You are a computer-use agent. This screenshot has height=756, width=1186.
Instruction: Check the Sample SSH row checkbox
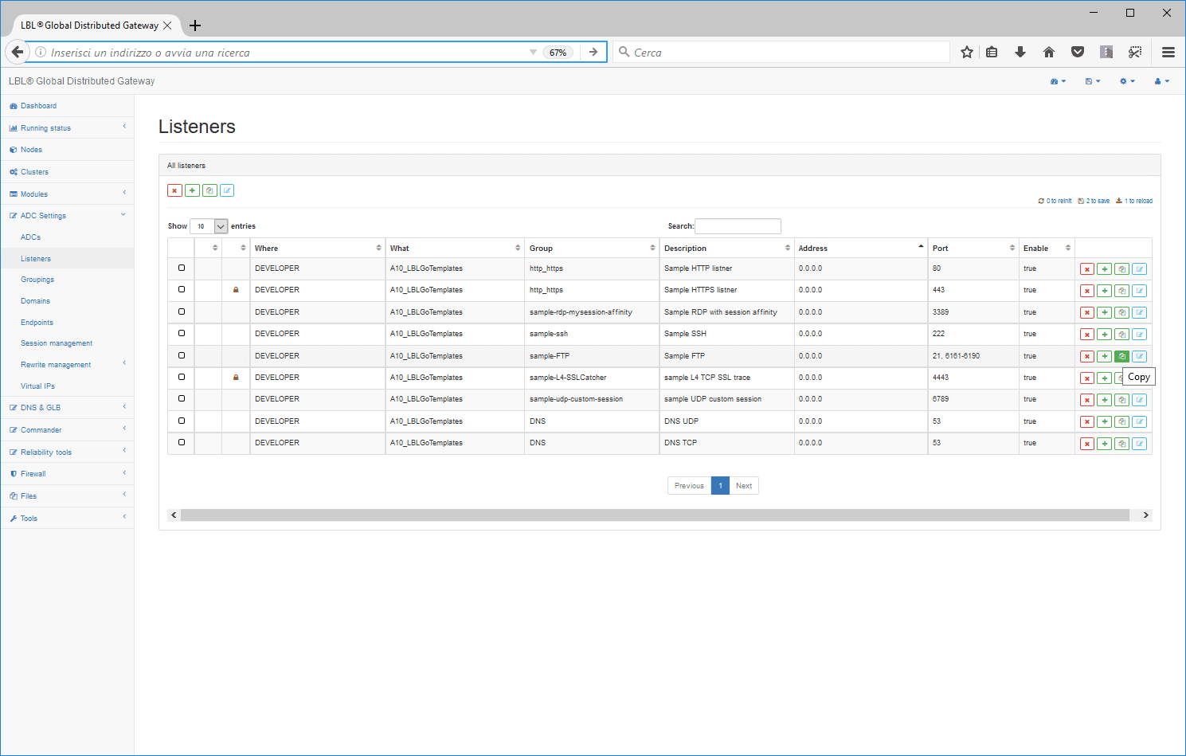point(182,333)
